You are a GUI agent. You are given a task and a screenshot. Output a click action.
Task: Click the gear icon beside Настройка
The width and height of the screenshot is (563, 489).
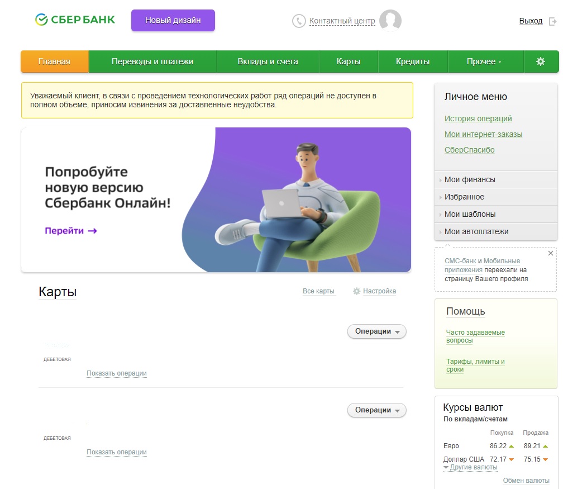[356, 291]
